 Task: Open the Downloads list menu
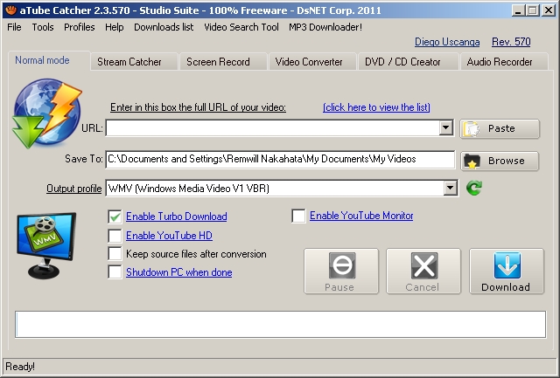(x=164, y=27)
